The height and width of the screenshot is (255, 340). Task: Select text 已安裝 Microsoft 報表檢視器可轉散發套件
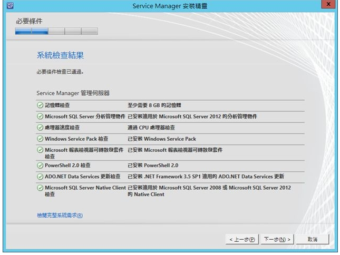click(175, 150)
